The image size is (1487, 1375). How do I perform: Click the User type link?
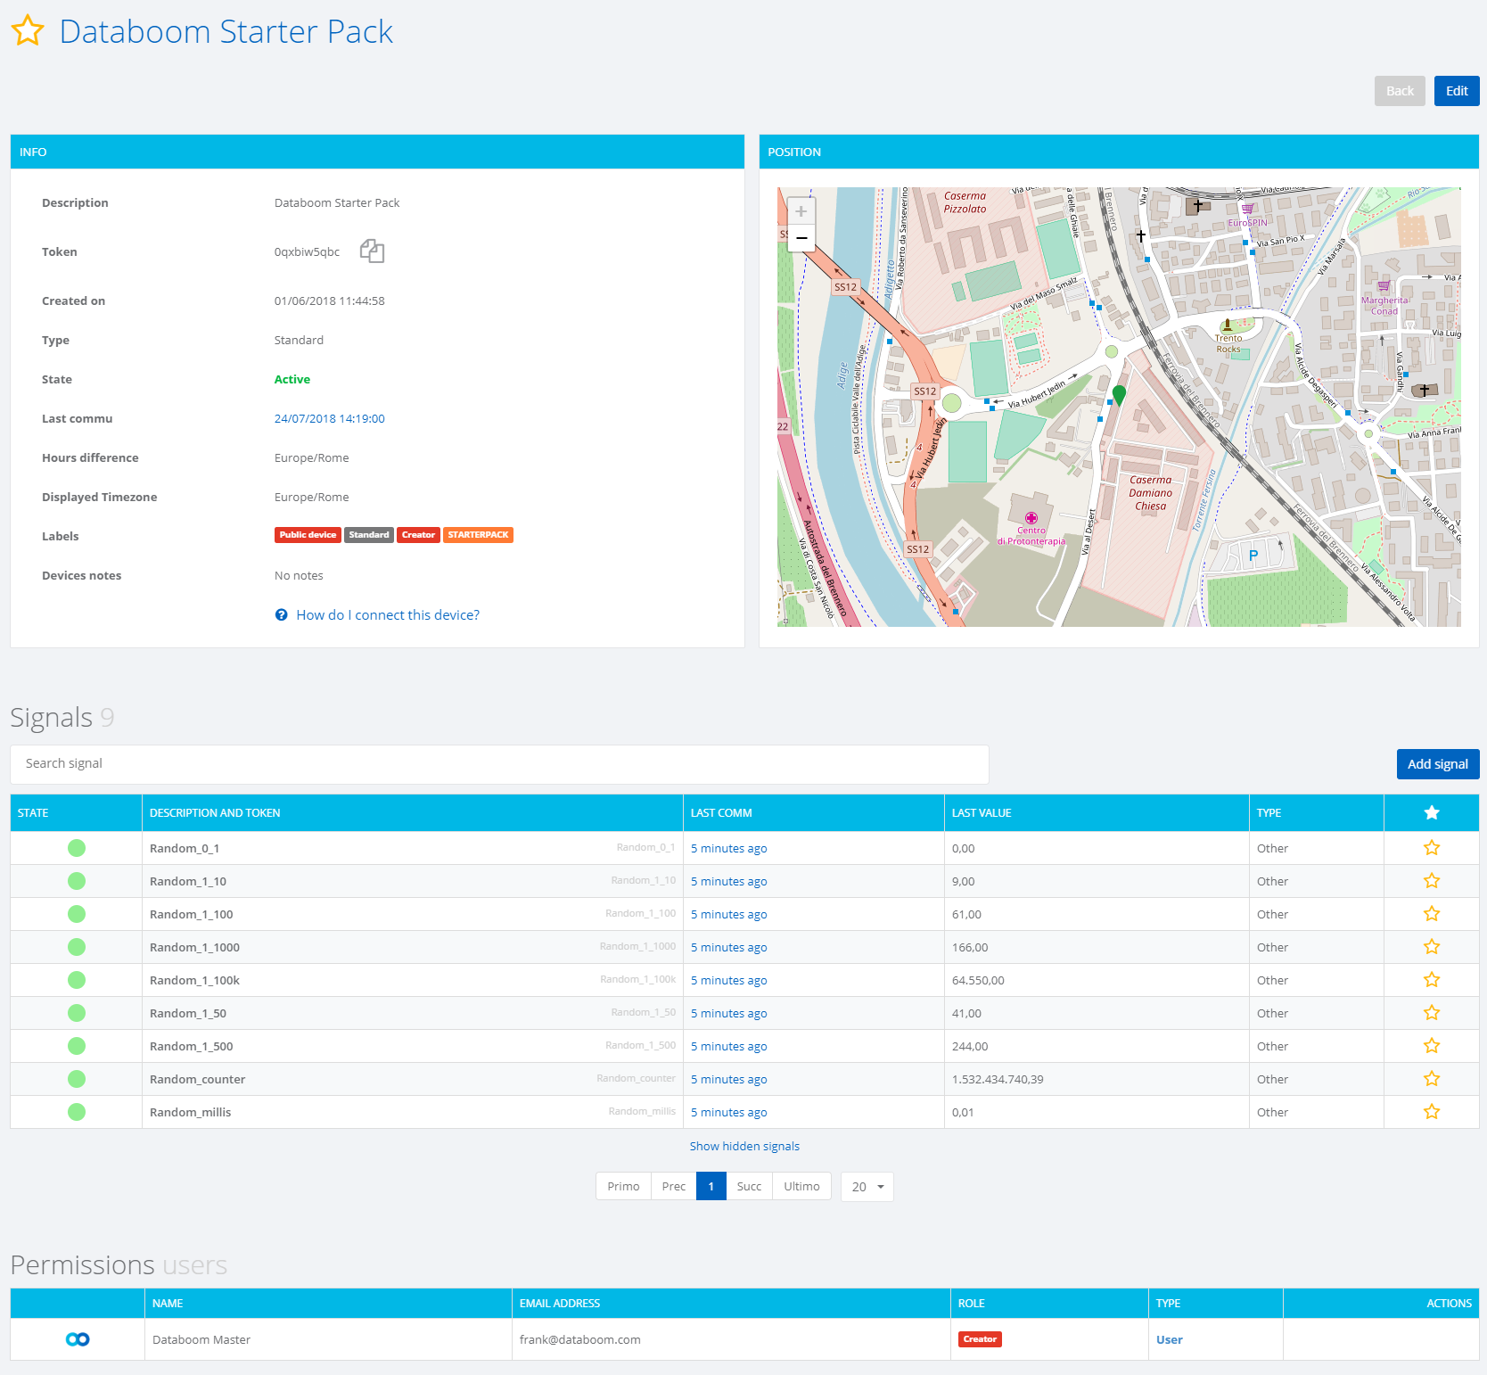coord(1170,1340)
